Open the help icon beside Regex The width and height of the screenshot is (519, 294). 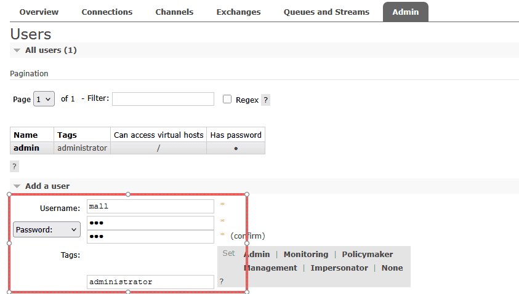[x=265, y=100]
